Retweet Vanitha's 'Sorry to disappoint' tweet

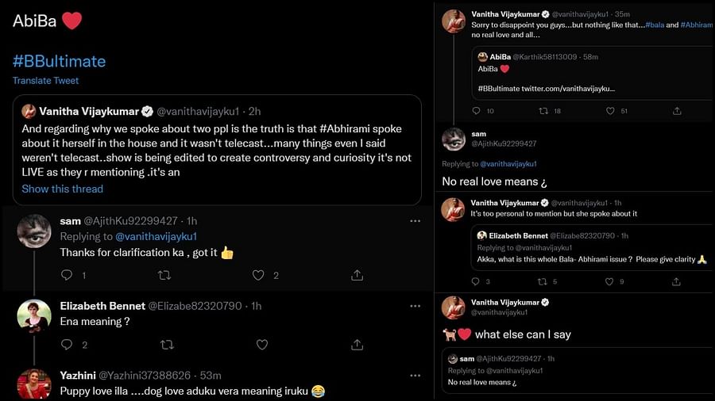(544, 111)
